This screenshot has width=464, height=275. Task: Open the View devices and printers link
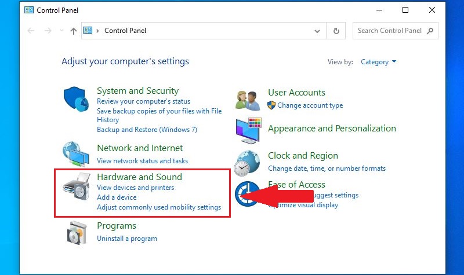[x=136, y=188]
